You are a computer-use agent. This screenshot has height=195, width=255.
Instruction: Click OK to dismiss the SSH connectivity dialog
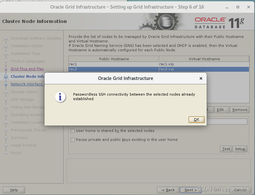coord(196,120)
